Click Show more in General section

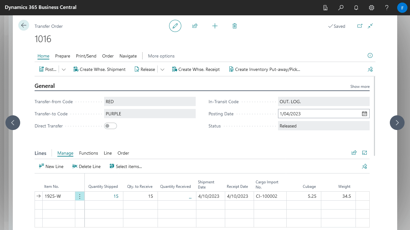click(x=360, y=87)
